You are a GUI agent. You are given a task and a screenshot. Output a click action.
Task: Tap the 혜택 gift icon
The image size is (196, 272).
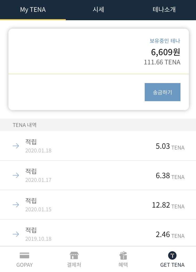(x=123, y=255)
